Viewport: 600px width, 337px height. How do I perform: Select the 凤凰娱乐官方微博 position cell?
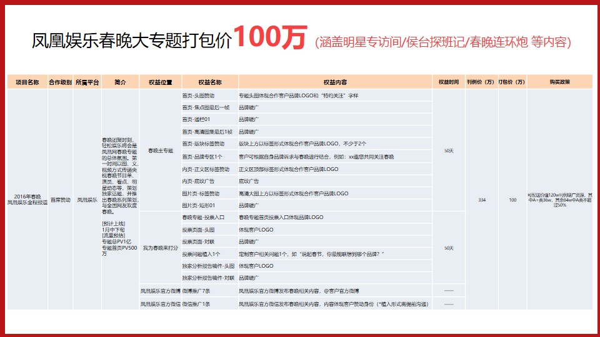click(x=161, y=291)
